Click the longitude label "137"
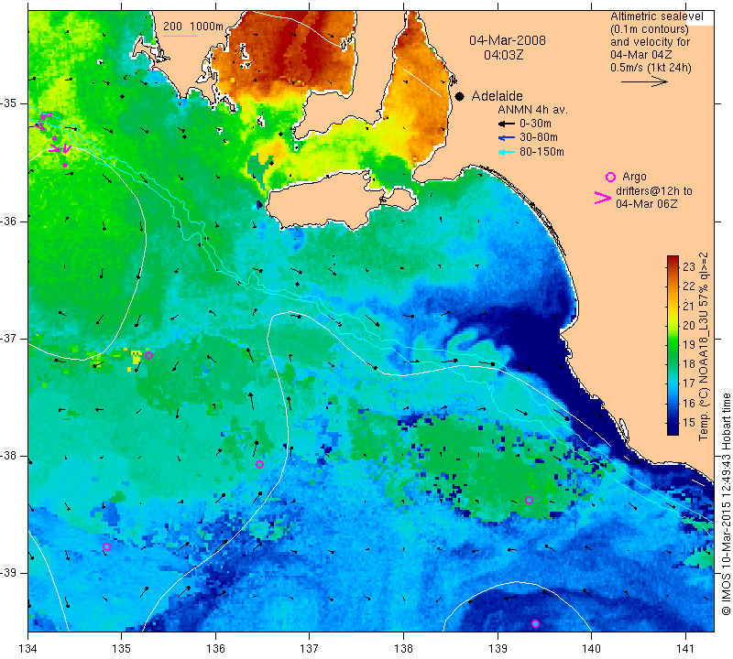 coord(310,648)
